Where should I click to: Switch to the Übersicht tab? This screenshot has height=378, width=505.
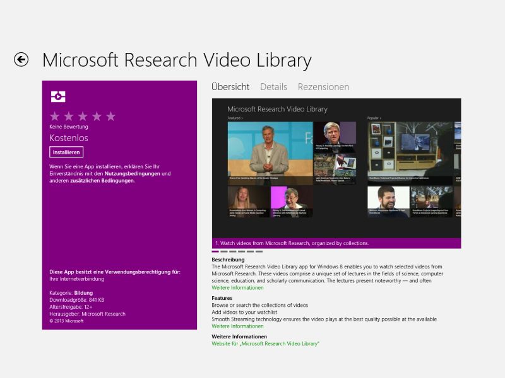point(230,87)
